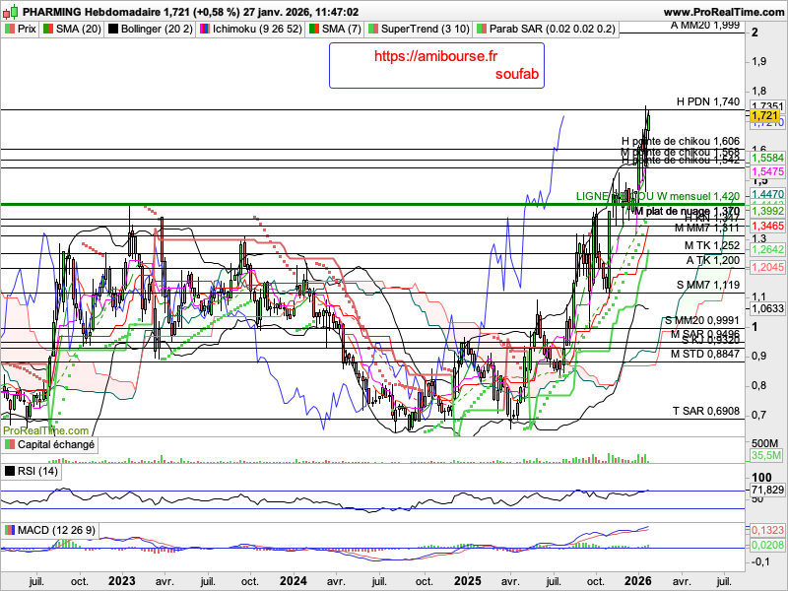Click the 2026 year marker on time axis
This screenshot has height=591, width=788.
638,581
